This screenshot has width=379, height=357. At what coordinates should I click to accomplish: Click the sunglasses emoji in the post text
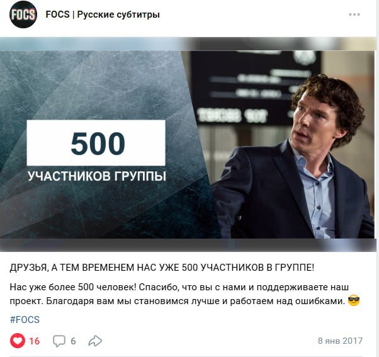(x=354, y=301)
